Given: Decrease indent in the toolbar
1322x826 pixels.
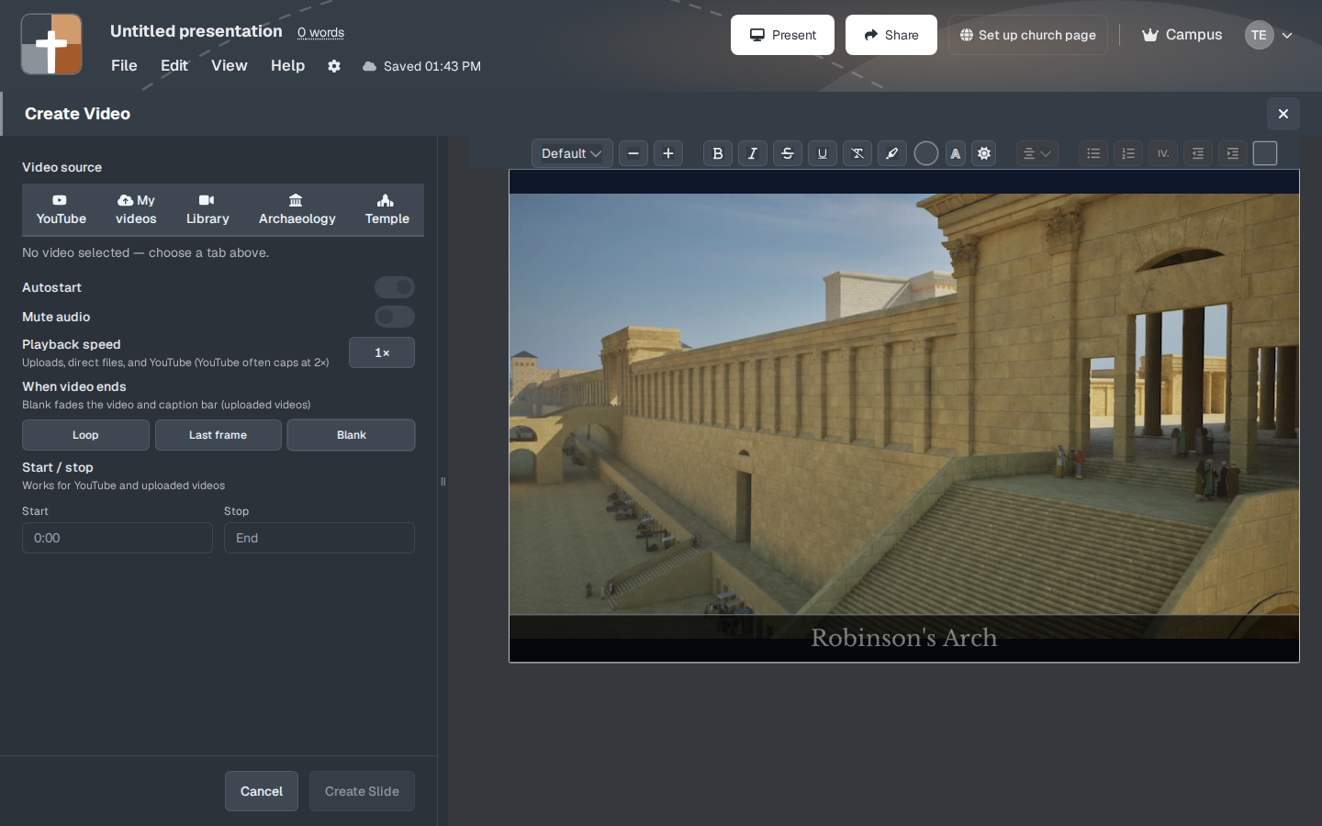Looking at the screenshot, I should click(x=1198, y=153).
